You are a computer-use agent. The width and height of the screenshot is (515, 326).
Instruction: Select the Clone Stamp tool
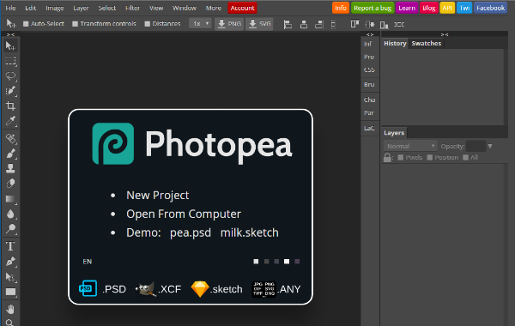10,168
